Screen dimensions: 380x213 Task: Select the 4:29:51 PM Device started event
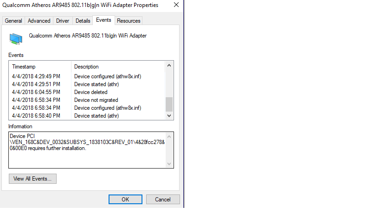click(x=87, y=84)
